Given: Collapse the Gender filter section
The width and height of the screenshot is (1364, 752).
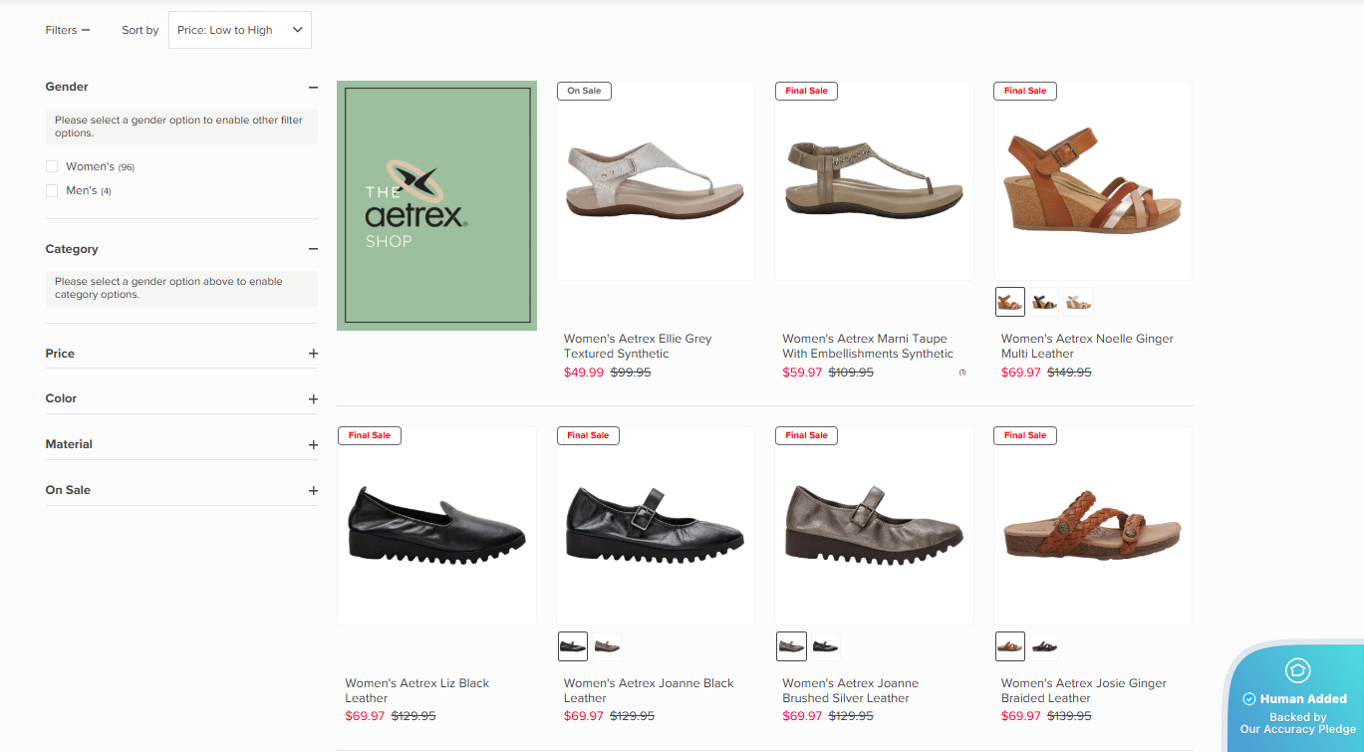Looking at the screenshot, I should coord(313,88).
